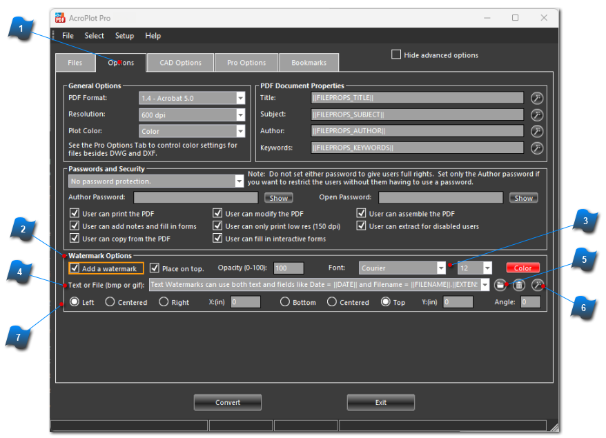Image resolution: width=606 pixels, height=438 pixels.
Task: Select horizontal Centered radio next to Left
Action: coord(110,301)
